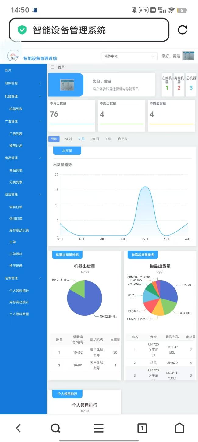Select the 24 时 time range
The width and height of the screenshot is (198, 442).
tap(68, 139)
